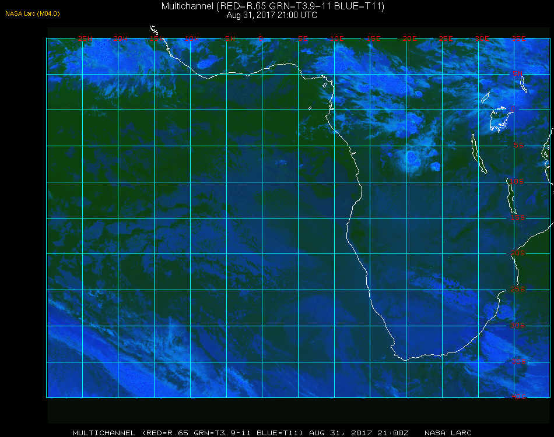Select the 25E longitude label
Screen dimensions: 554x437
click(x=446, y=38)
